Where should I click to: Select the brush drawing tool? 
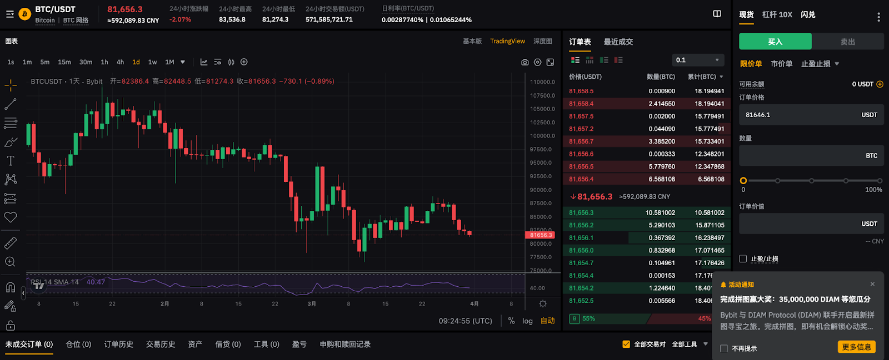pyautogui.click(x=11, y=142)
